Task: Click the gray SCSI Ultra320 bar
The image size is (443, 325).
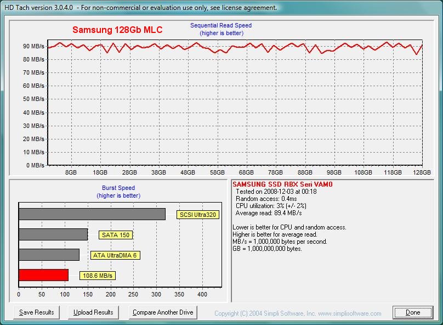Action: coord(93,214)
